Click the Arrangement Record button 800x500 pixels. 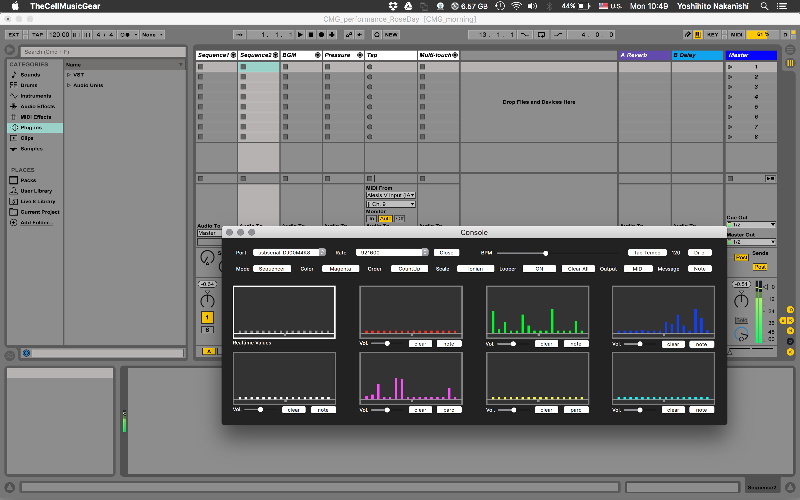coord(321,35)
